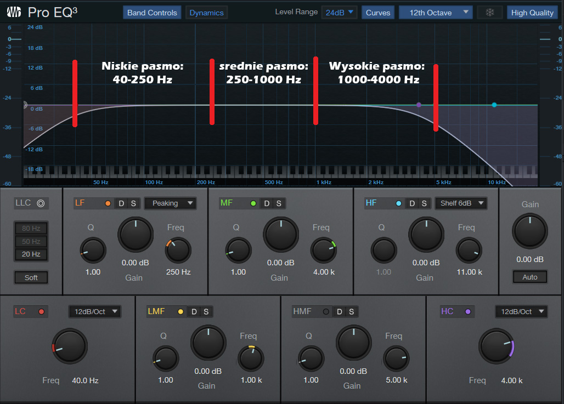Click the red LC band enable dot
Viewport: 564px width, 404px height.
point(41,312)
